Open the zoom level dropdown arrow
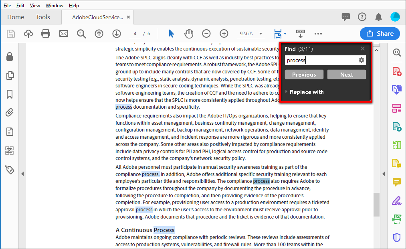The height and width of the screenshot is (249, 406). [261, 34]
